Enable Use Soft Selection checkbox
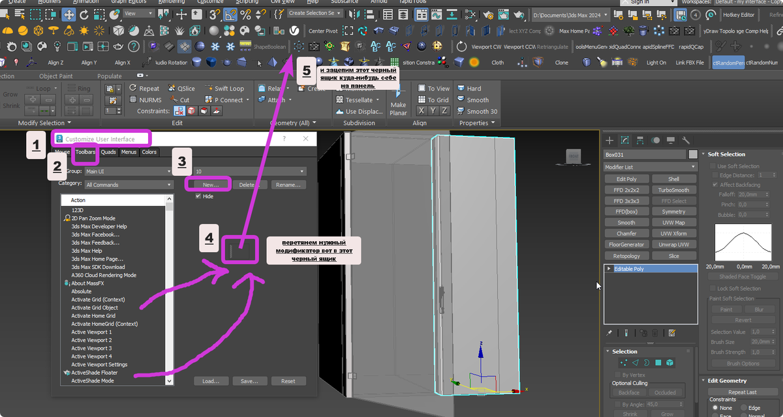 coord(713,166)
